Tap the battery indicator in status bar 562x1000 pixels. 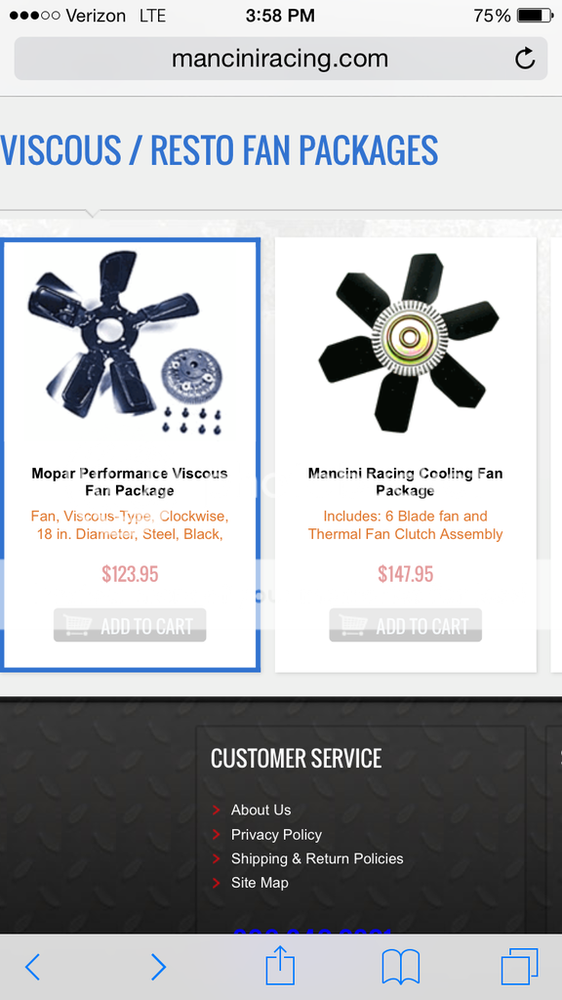point(535,16)
